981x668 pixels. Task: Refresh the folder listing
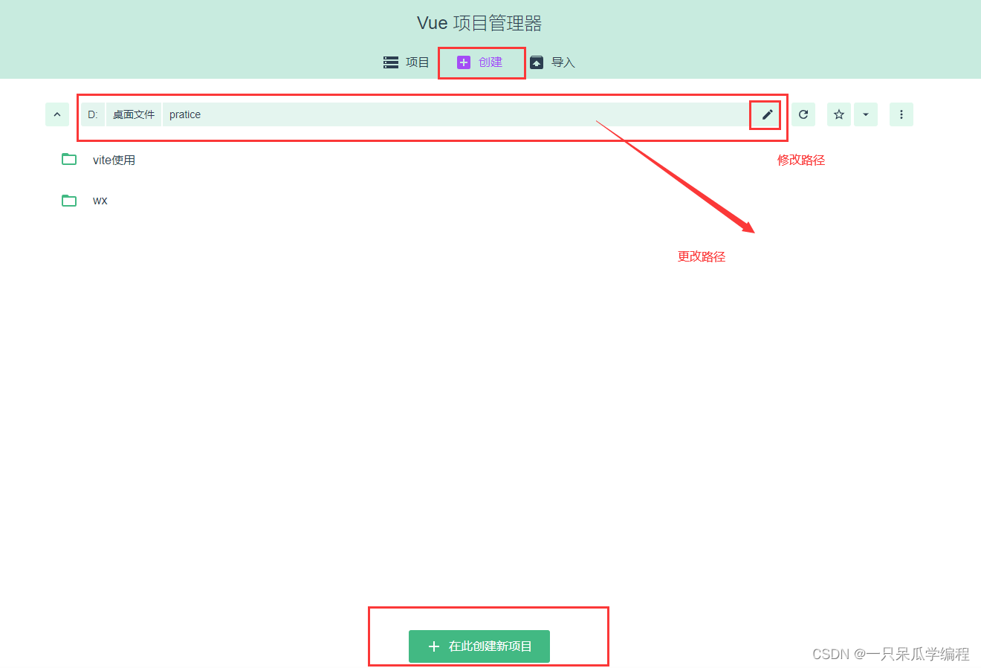[803, 114]
